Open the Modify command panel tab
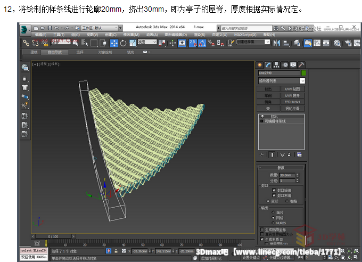 (268, 64)
